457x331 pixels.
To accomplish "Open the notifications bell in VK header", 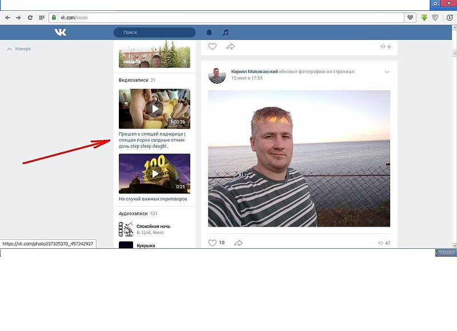I will (x=209, y=33).
